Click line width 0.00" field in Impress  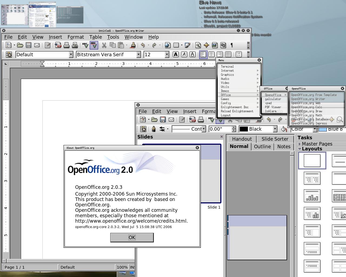tap(220, 129)
